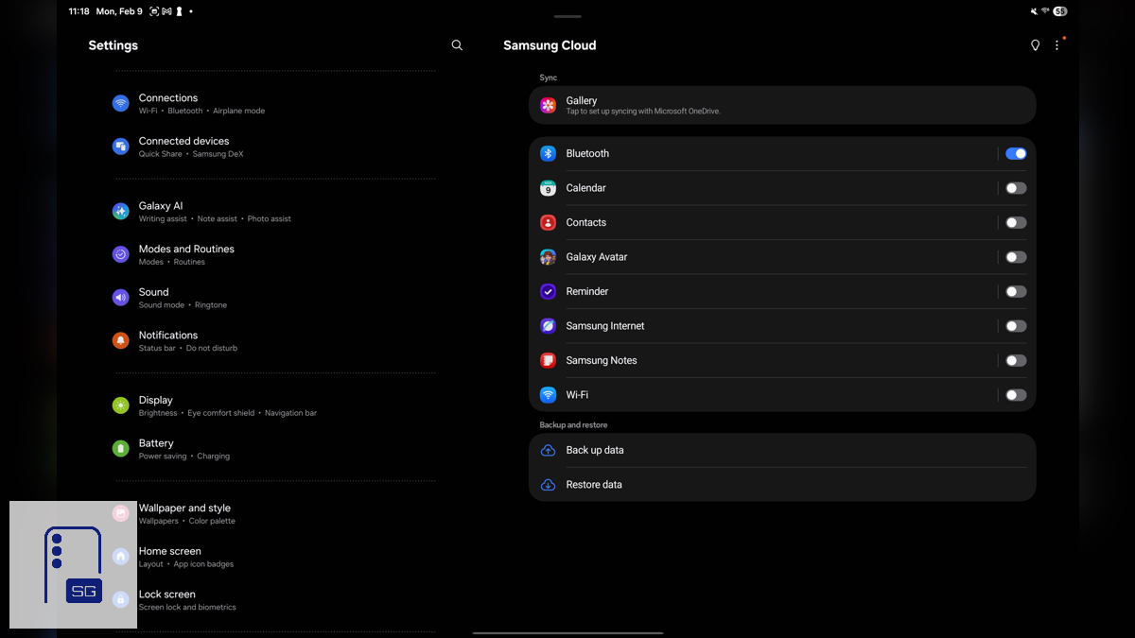Screen dimensions: 1135x638
Task: Open Notifications settings
Action: click(274, 341)
